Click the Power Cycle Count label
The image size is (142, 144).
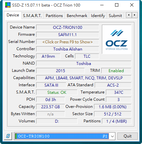coord(87,99)
